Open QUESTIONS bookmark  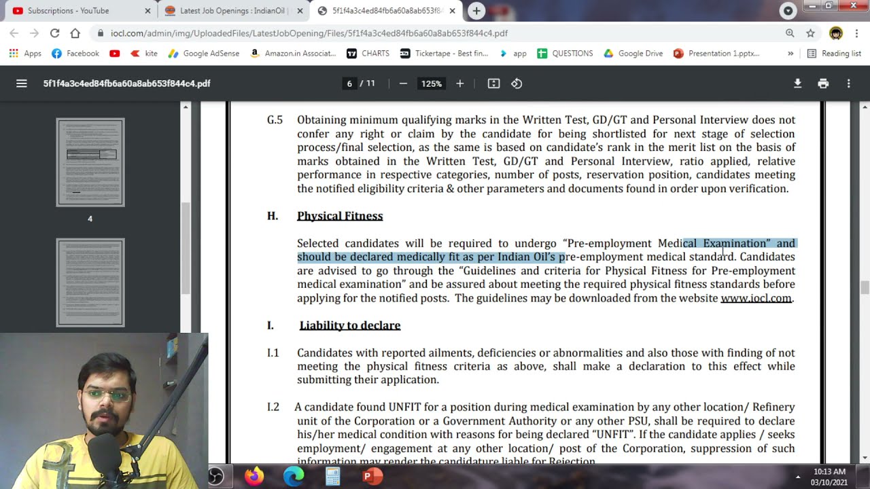coord(565,53)
